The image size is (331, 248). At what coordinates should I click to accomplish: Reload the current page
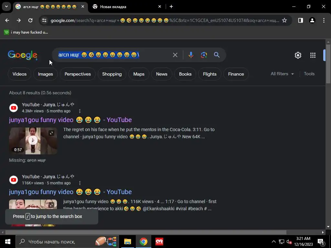30,20
